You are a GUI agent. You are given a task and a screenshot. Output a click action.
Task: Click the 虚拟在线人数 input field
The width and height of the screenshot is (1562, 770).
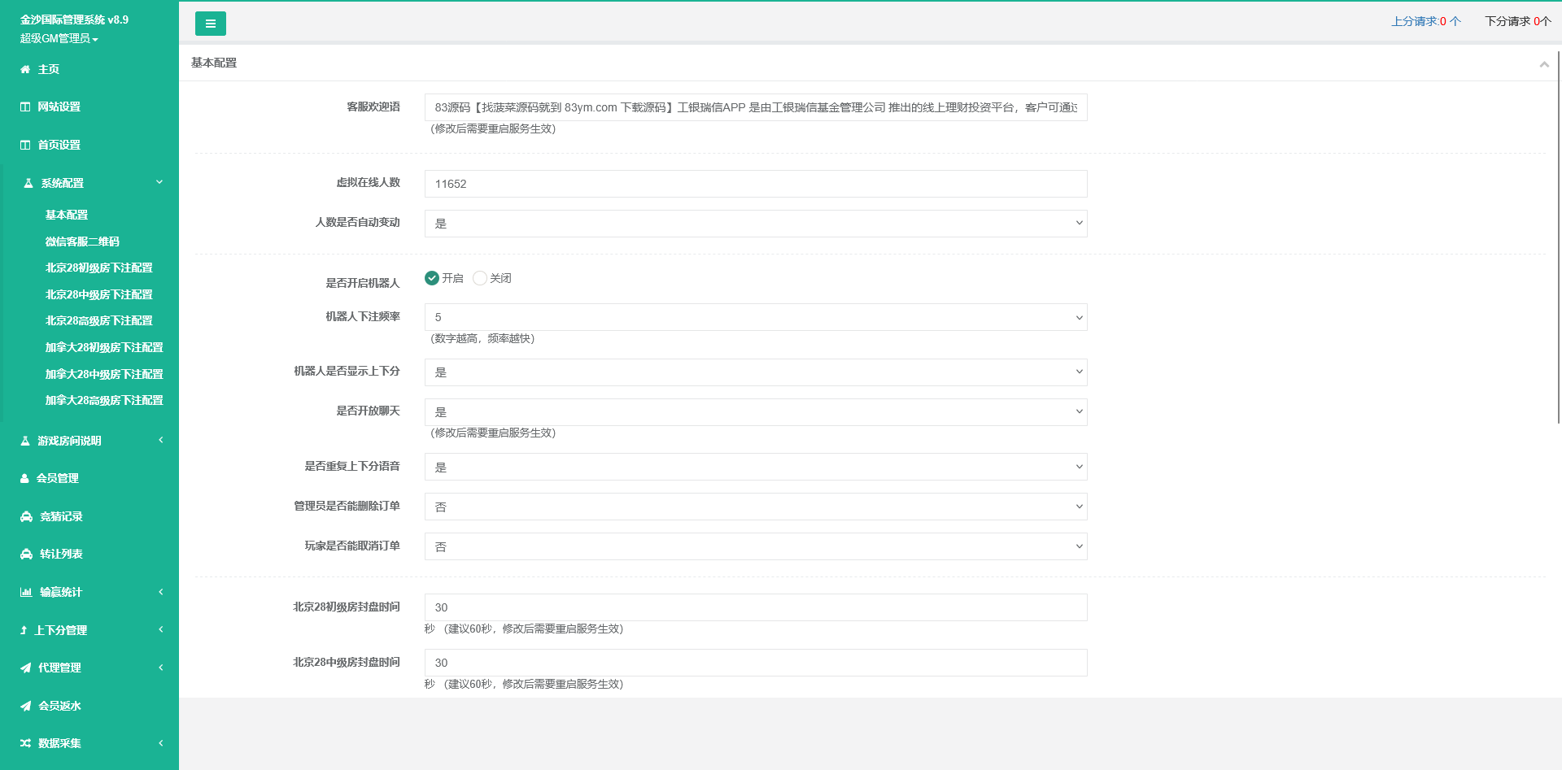coord(755,184)
